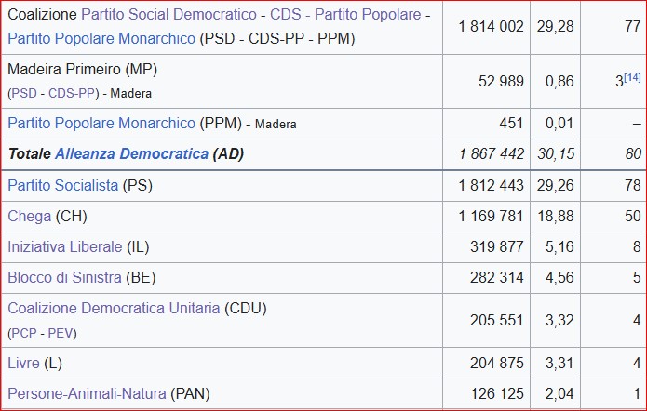Click the PSD link under Madeira Primeiro
Viewport: 647px width, 411px height.
click(x=25, y=93)
